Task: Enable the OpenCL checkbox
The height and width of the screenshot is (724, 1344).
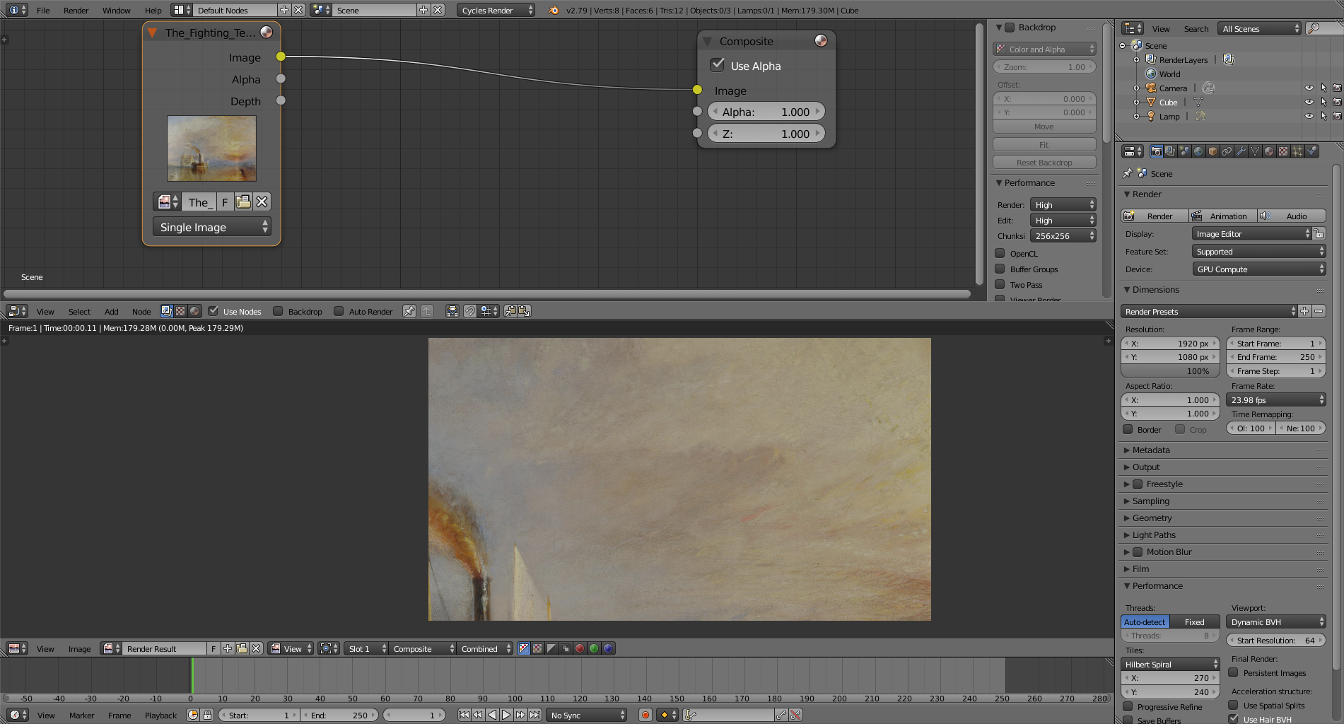Action: [1000, 253]
